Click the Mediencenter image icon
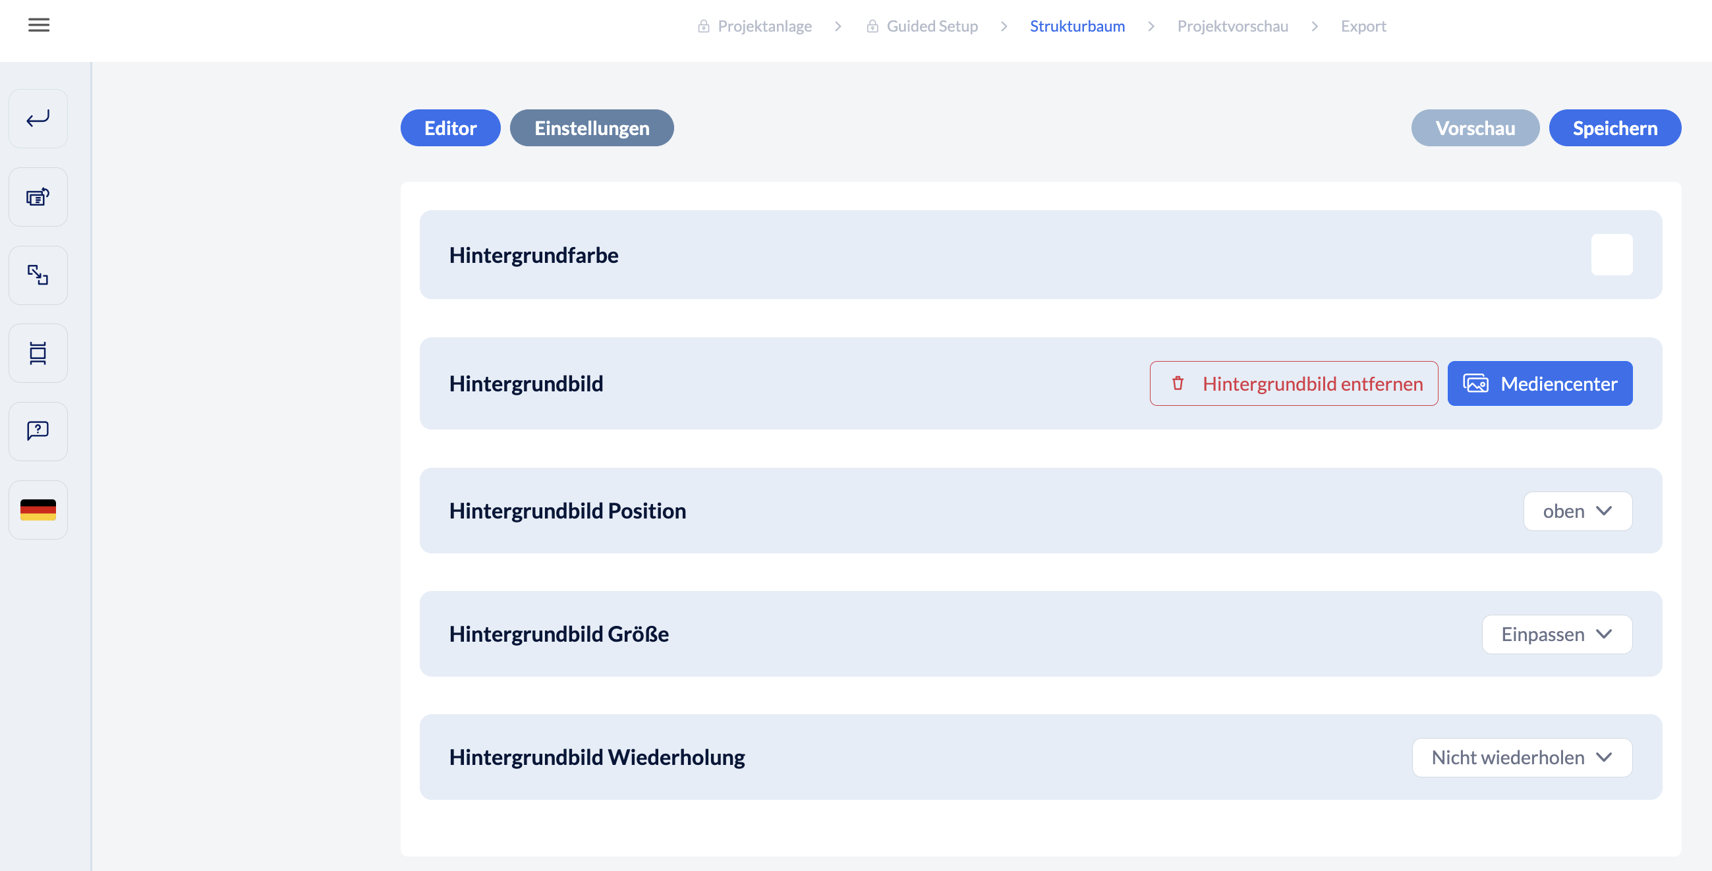The height and width of the screenshot is (871, 1712). [1475, 383]
